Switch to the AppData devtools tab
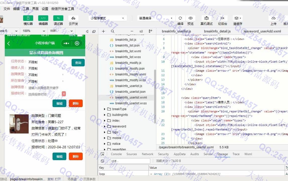The width and height of the screenshot is (288, 181). (x=179, y=154)
